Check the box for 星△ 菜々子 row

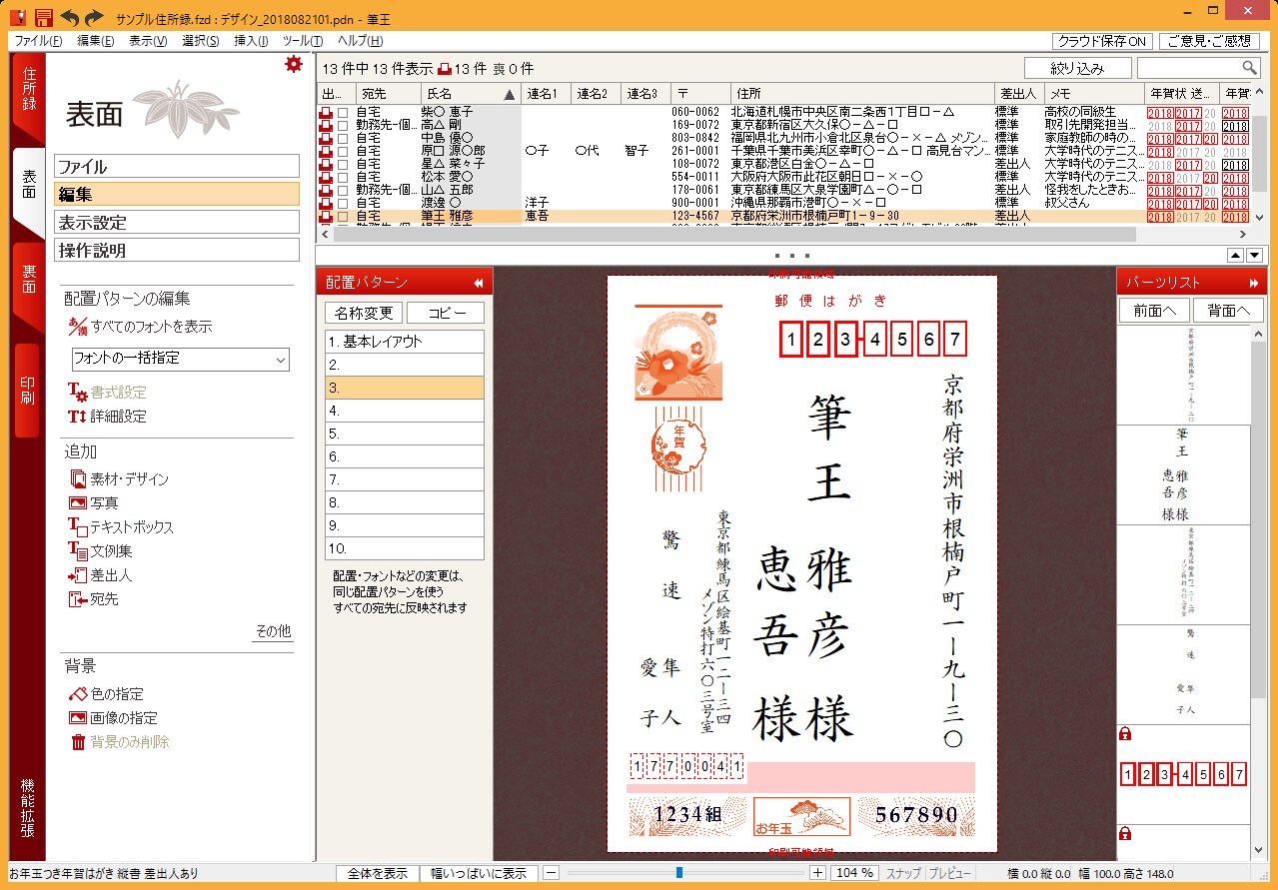coord(343,164)
